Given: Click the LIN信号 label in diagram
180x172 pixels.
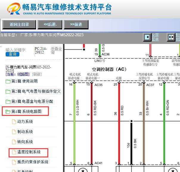Looking at the screenshot, I should pyautogui.click(x=100, y=61).
